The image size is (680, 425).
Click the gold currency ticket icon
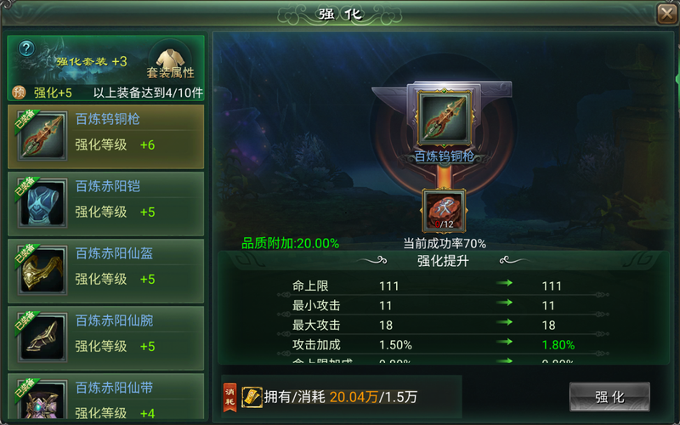tap(252, 397)
